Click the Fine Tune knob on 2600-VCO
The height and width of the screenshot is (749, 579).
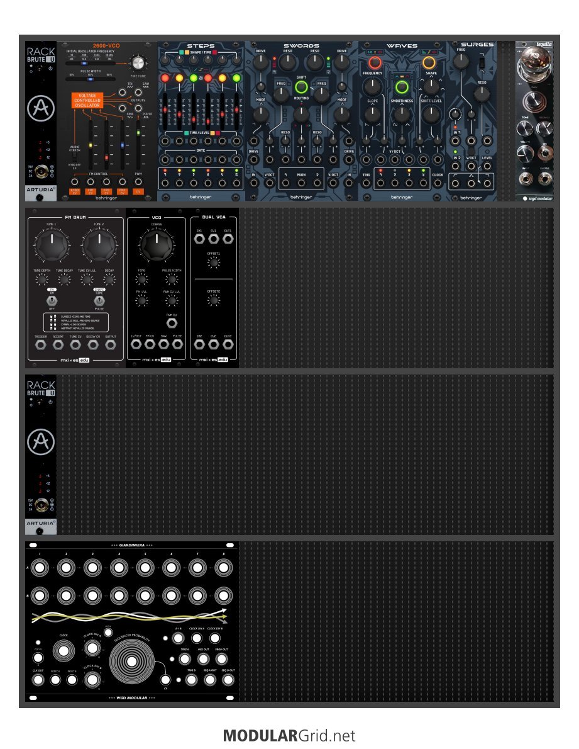[138, 63]
